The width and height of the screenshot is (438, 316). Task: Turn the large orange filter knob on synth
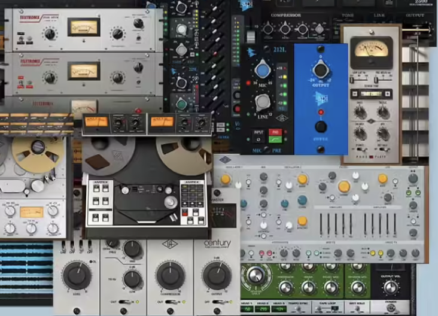(344, 187)
